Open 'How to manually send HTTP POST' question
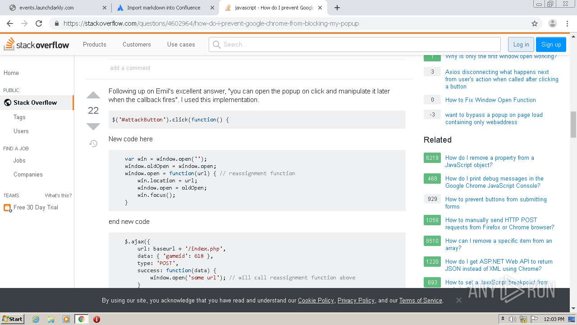The image size is (577, 325). click(500, 223)
